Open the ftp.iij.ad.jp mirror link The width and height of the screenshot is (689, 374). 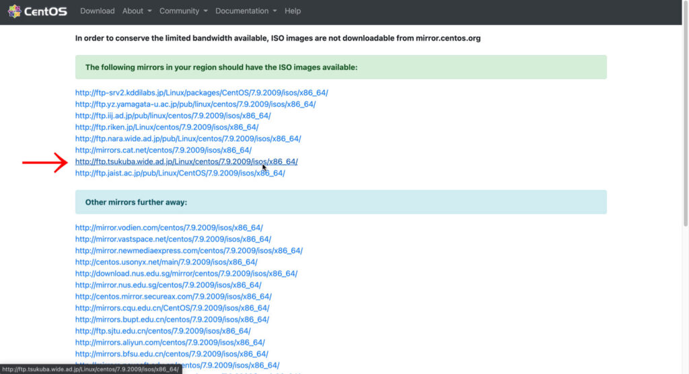(173, 116)
